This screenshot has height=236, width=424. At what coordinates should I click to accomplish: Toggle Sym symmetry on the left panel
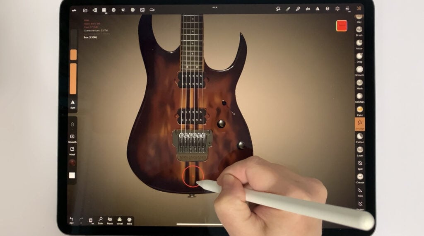click(72, 103)
